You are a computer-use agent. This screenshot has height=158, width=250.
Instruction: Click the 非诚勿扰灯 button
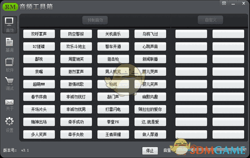[76, 97]
